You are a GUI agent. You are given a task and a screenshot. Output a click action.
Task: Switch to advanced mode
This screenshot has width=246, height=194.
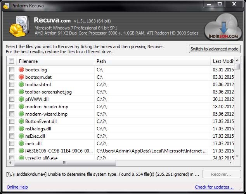215,49
